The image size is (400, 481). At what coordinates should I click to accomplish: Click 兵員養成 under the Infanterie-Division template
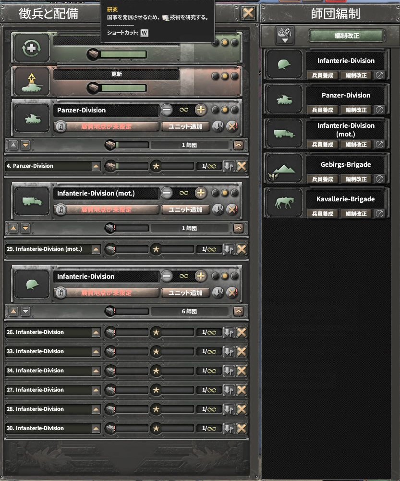coord(323,75)
